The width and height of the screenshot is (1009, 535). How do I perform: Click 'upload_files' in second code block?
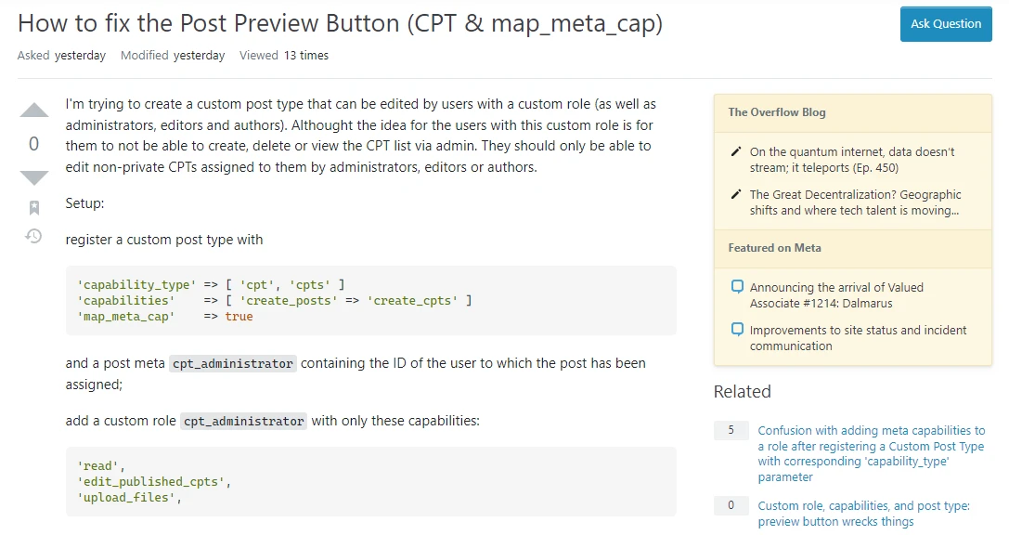(x=126, y=498)
